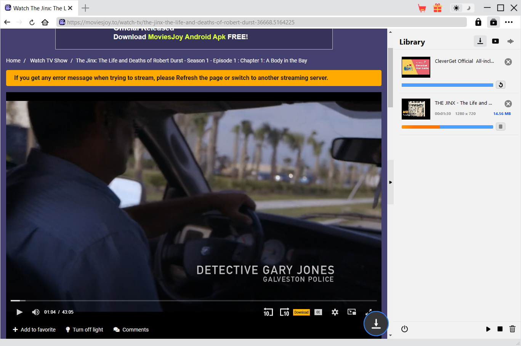
Task: Click the power shutdown icon in Library
Action: click(x=405, y=329)
